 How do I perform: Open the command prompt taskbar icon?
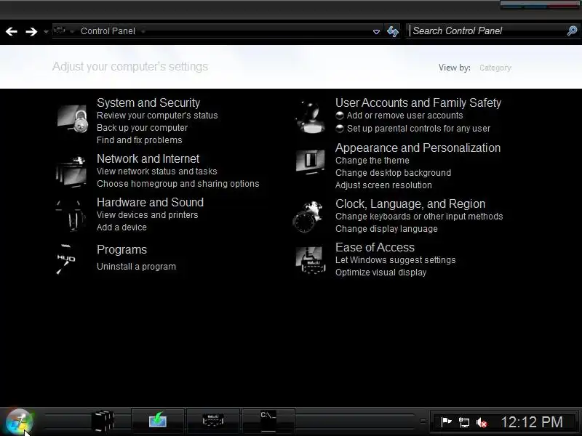point(268,421)
